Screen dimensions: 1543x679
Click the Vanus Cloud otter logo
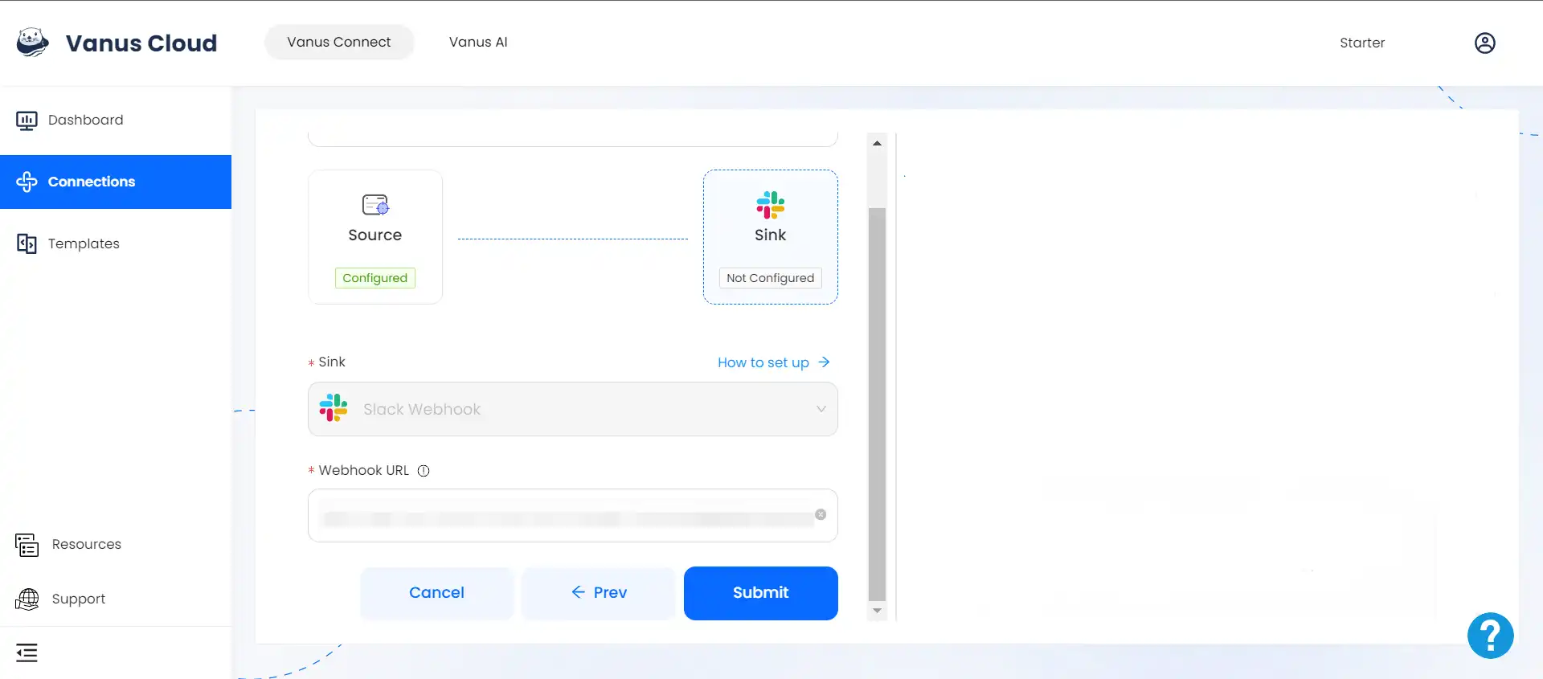point(33,42)
